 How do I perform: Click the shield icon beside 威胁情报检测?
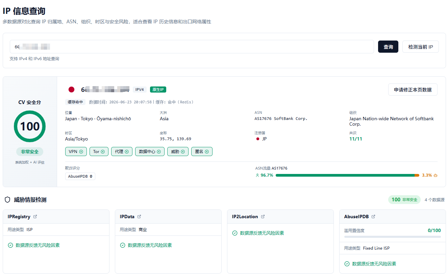(7, 200)
